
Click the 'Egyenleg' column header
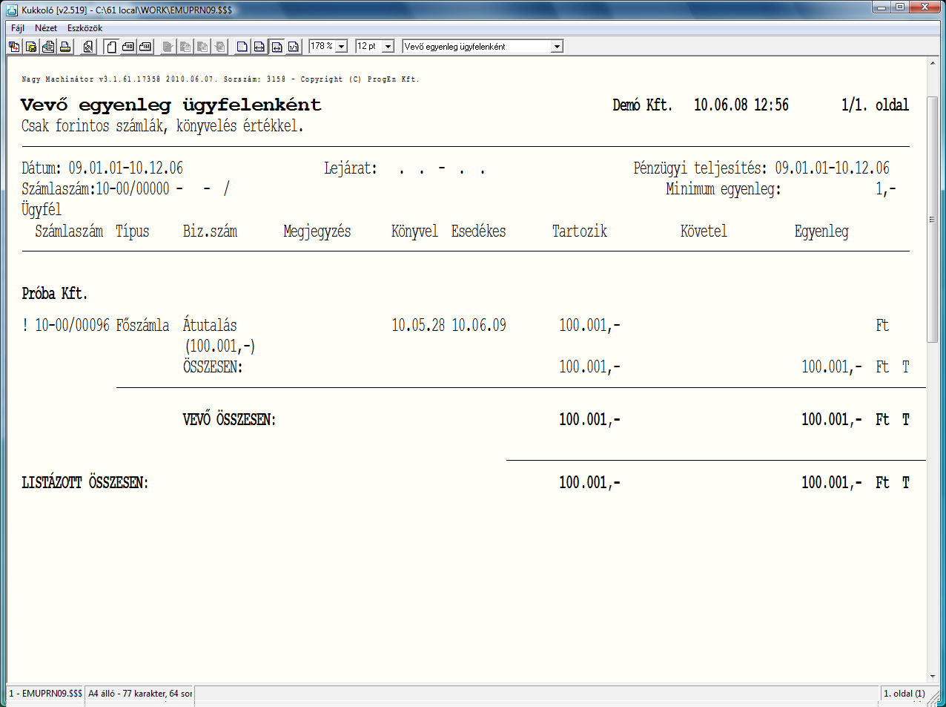tap(821, 231)
